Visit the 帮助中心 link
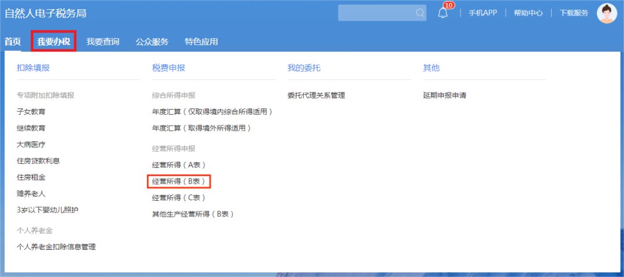Screen dimensions: 624x277 528,13
